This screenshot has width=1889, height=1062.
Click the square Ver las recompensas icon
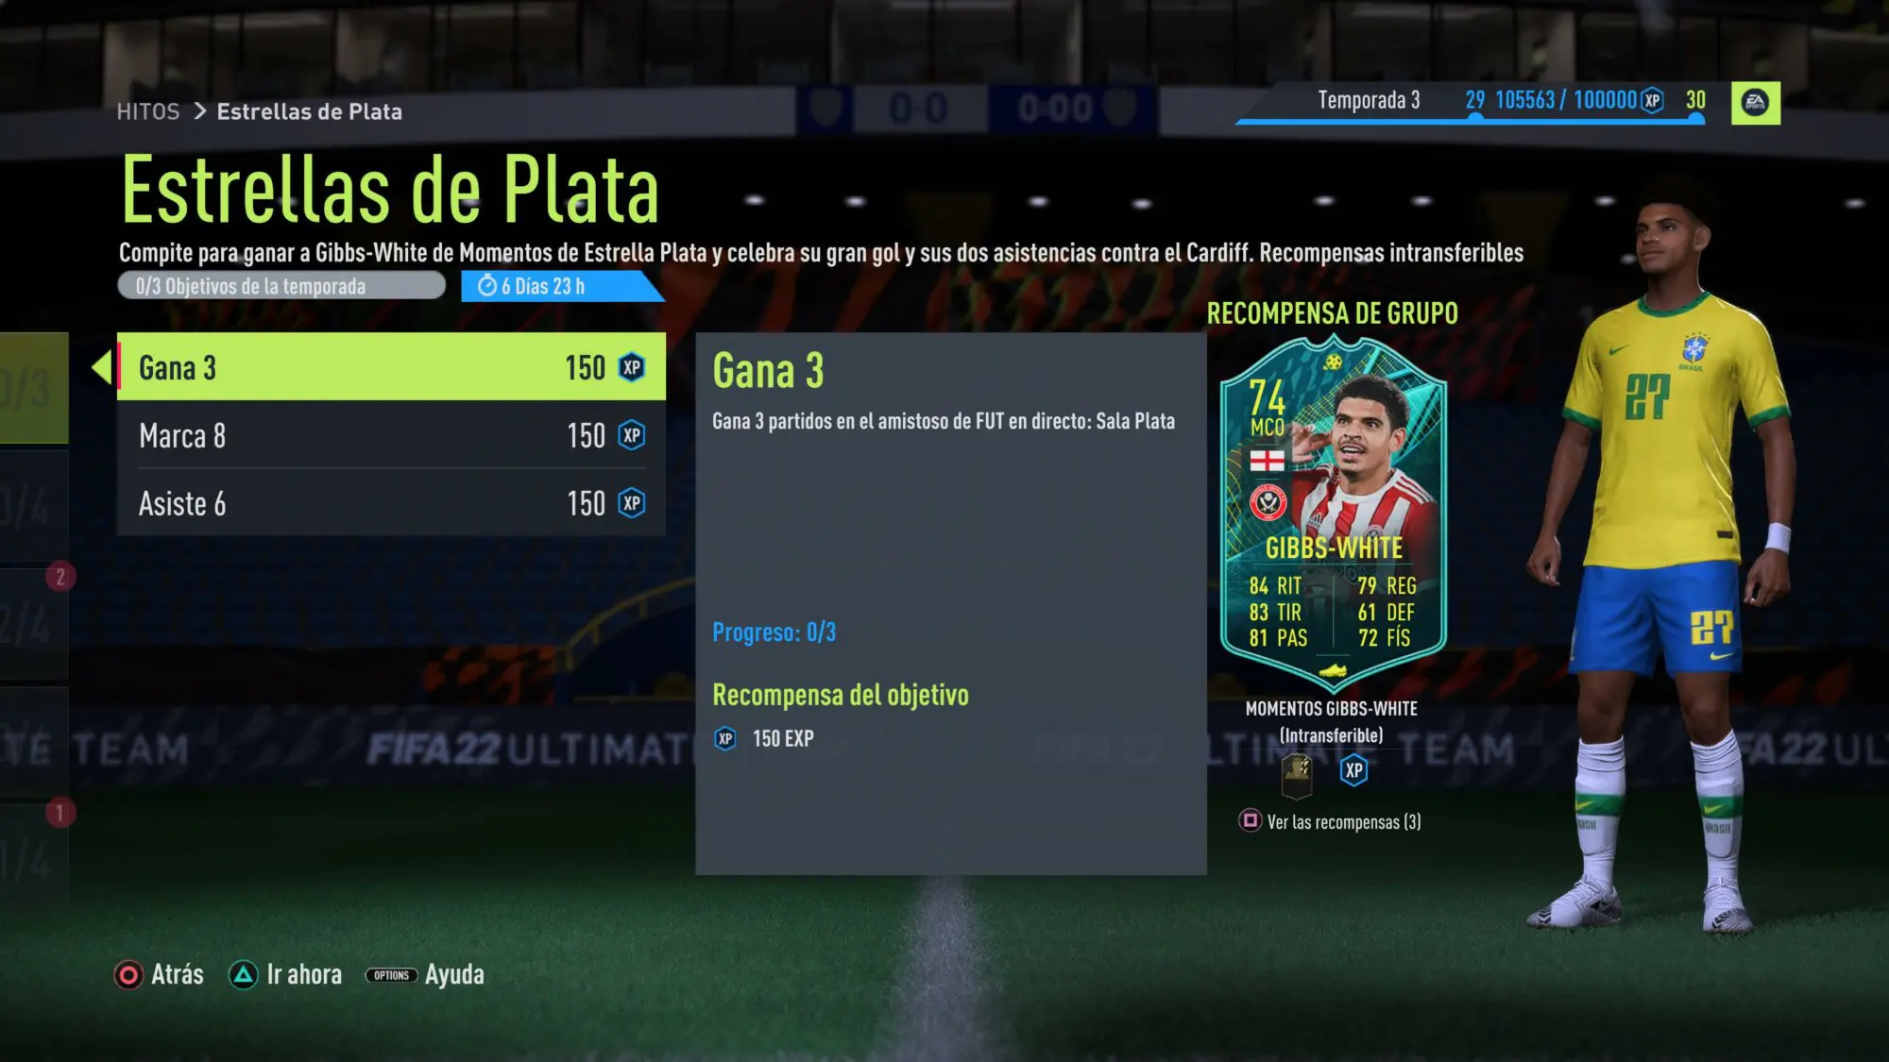pos(1250,820)
